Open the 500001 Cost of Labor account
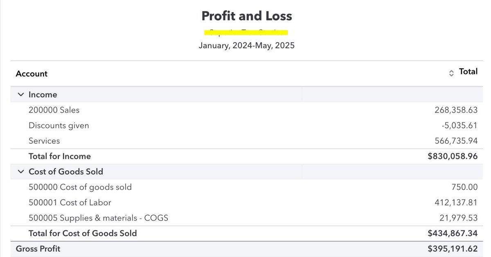491x257 pixels. point(70,203)
